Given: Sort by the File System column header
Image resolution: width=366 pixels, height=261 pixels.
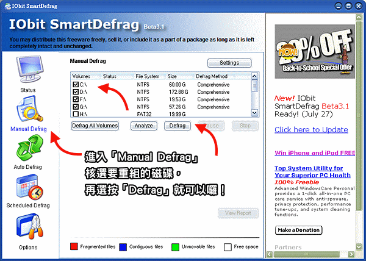Looking at the screenshot, I should click(148, 76).
